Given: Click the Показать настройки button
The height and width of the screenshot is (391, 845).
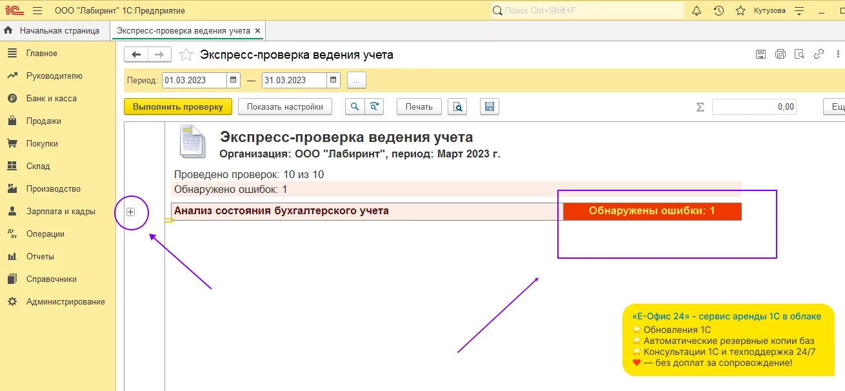Looking at the screenshot, I should point(284,107).
